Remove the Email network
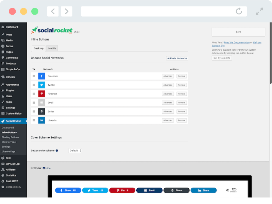Viewport: 272px width, 204px height. coord(182,103)
